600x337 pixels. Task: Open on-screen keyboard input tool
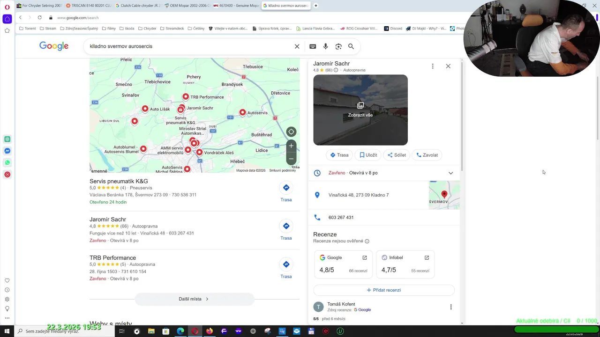(x=313, y=46)
